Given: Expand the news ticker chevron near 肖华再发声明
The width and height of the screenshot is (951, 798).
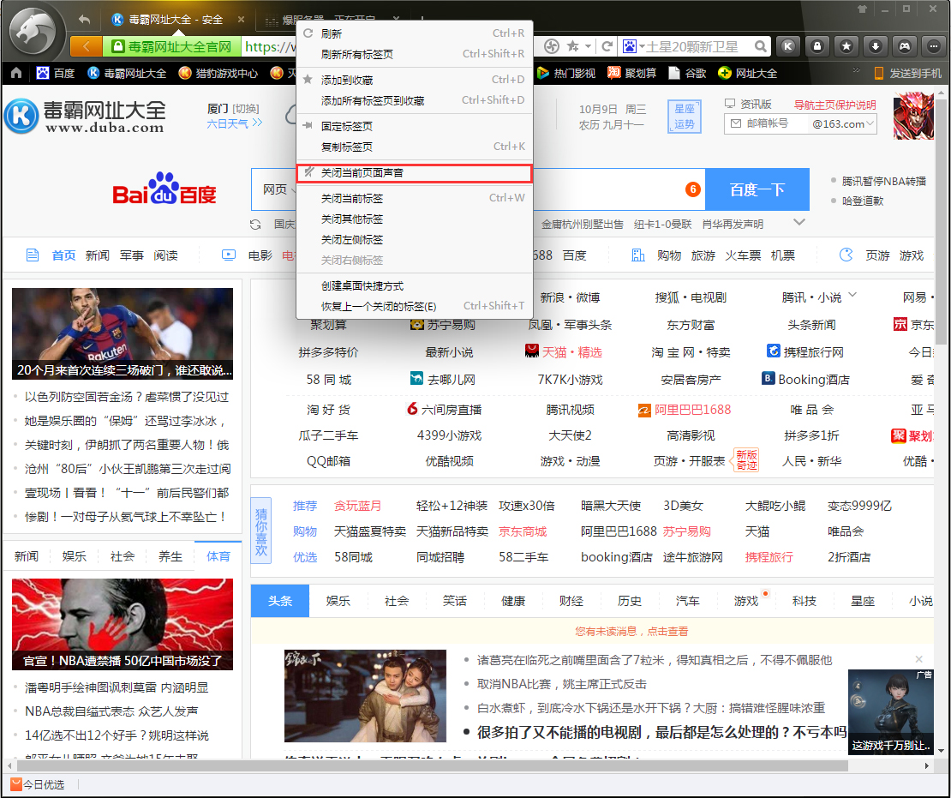Looking at the screenshot, I should [799, 223].
